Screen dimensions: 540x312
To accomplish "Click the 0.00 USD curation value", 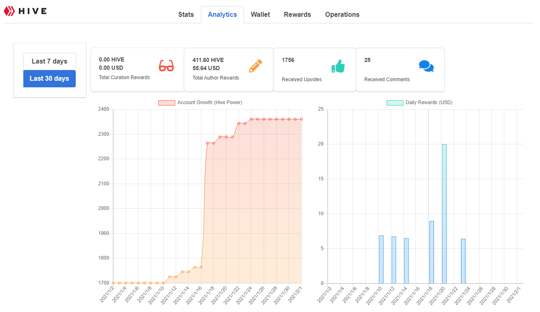I will click(x=111, y=68).
